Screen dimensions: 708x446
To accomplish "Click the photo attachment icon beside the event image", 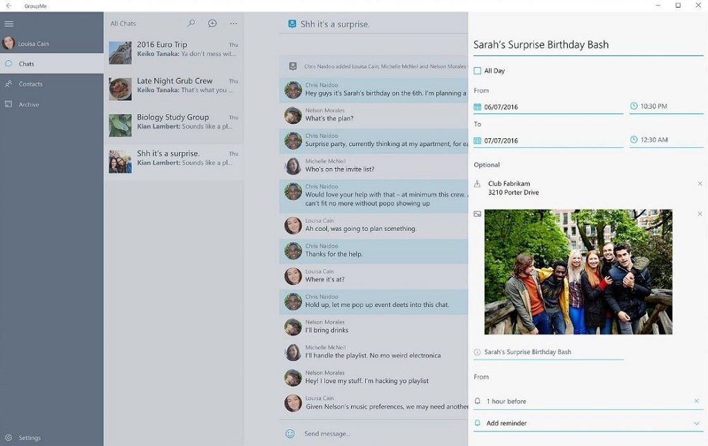I will tap(476, 213).
